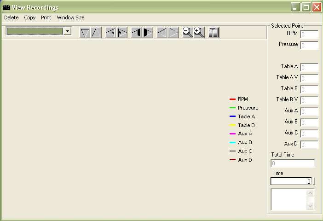323x221 pixels.
Task: Click the Pressure legend label
Action: coord(248,108)
